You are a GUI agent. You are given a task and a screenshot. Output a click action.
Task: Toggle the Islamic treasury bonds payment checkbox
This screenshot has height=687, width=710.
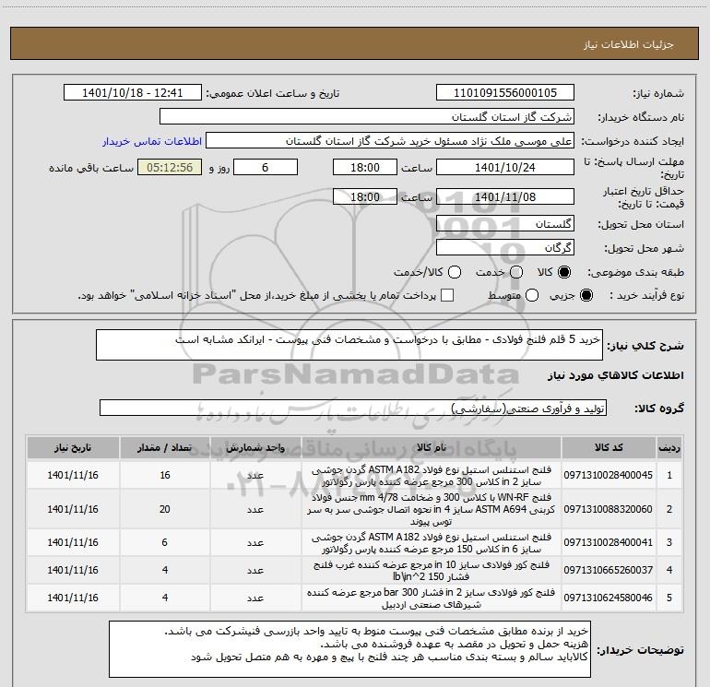coord(447,295)
